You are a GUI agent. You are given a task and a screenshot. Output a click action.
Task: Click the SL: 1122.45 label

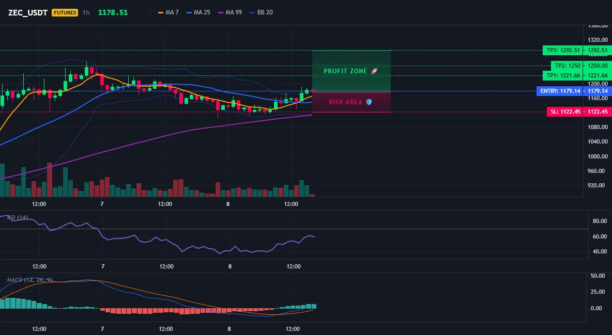point(565,112)
